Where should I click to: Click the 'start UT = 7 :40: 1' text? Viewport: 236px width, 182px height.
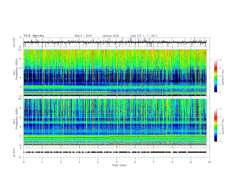144,36
